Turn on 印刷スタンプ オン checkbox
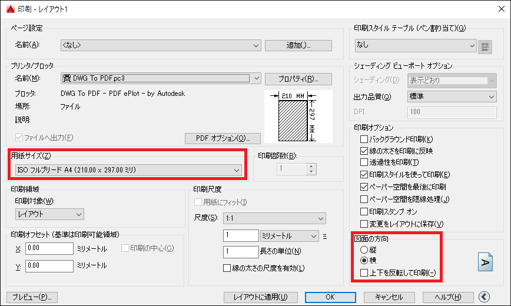Image resolution: width=511 pixels, height=306 pixels. point(364,211)
